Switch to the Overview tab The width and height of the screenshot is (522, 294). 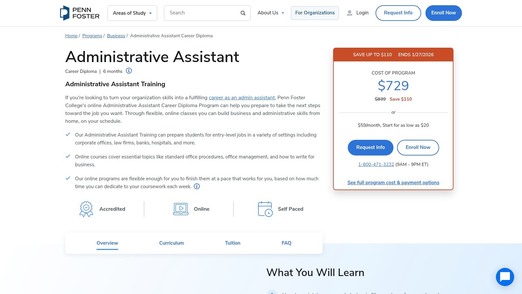click(107, 243)
